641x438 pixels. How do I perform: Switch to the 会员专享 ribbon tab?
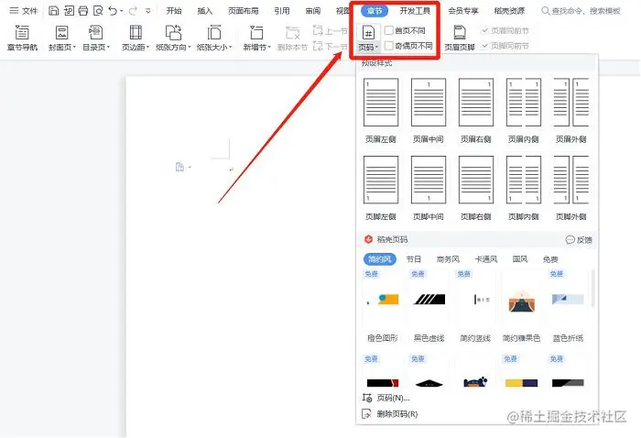[462, 11]
